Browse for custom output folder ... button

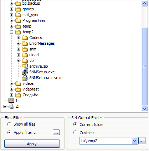pyautogui.click(x=142, y=141)
